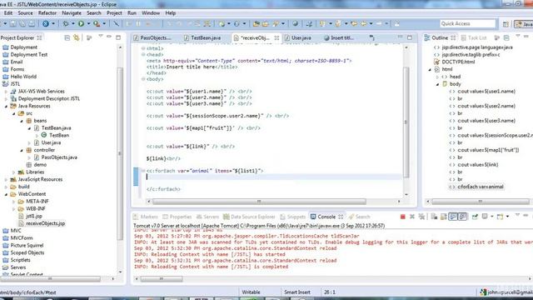Click the Quick Access search field
Image resolution: width=533 pixels, height=300 pixels.
pyautogui.click(x=468, y=23)
